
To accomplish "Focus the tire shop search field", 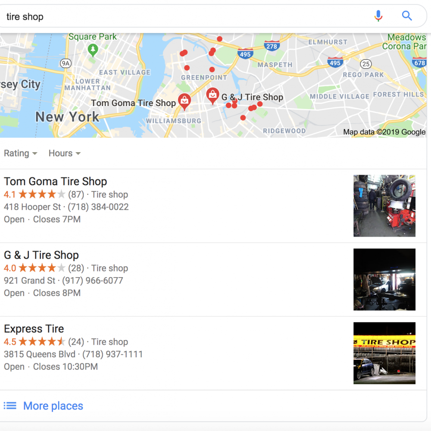I will point(187,16).
